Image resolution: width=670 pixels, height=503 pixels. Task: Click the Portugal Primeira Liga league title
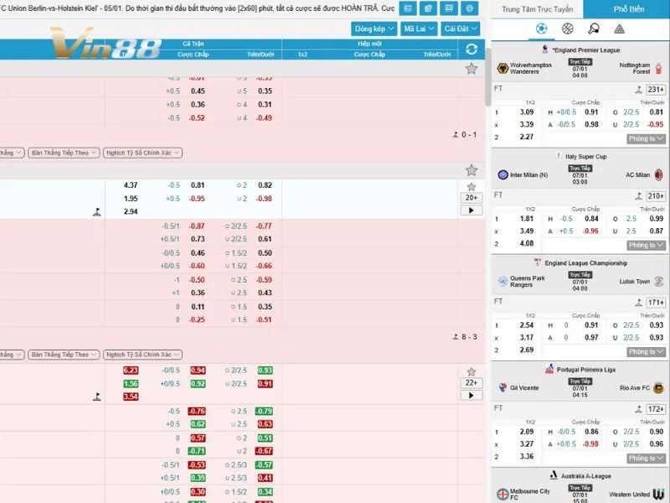(x=585, y=370)
